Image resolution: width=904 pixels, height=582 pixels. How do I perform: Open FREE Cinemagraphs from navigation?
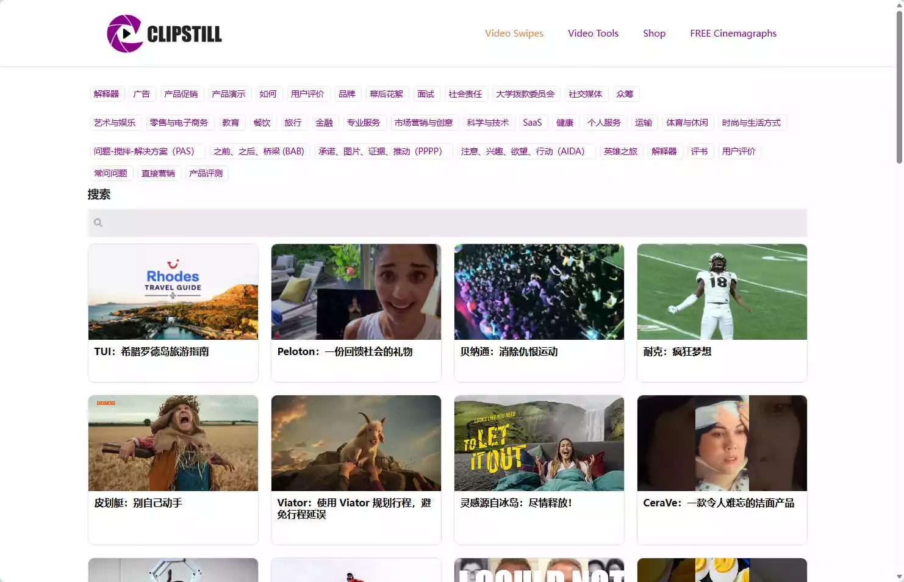click(733, 34)
